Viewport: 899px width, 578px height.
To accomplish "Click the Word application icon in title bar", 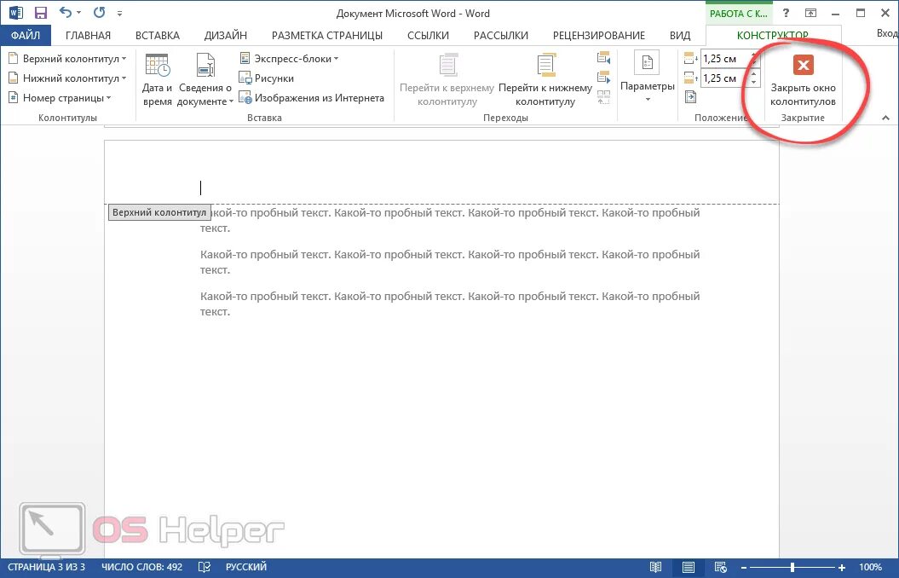I will [x=16, y=13].
